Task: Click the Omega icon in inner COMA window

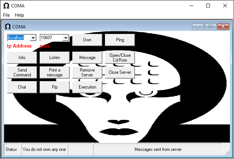Action: click(7, 27)
